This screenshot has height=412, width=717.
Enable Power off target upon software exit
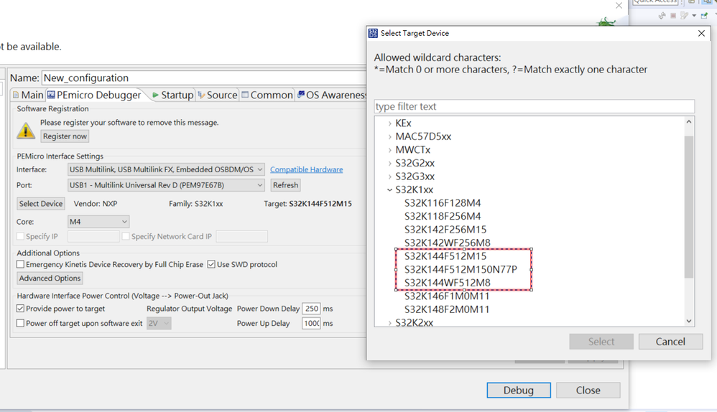coord(20,324)
